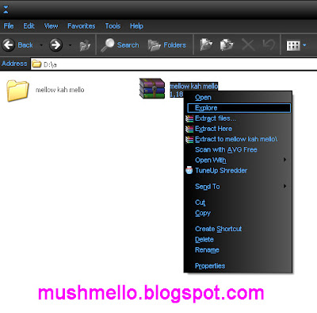Open the Help menu
Screen dimensions: 317x313
[x=136, y=26]
